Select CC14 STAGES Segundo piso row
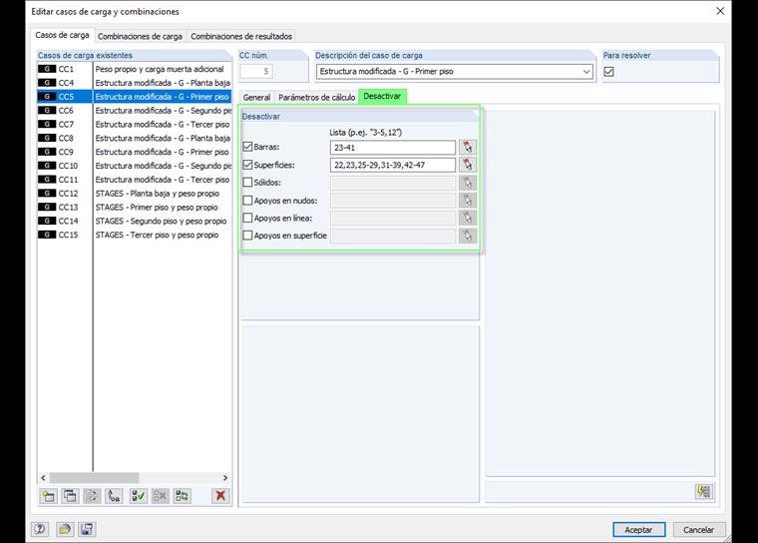The width and height of the screenshot is (758, 543). pos(135,221)
